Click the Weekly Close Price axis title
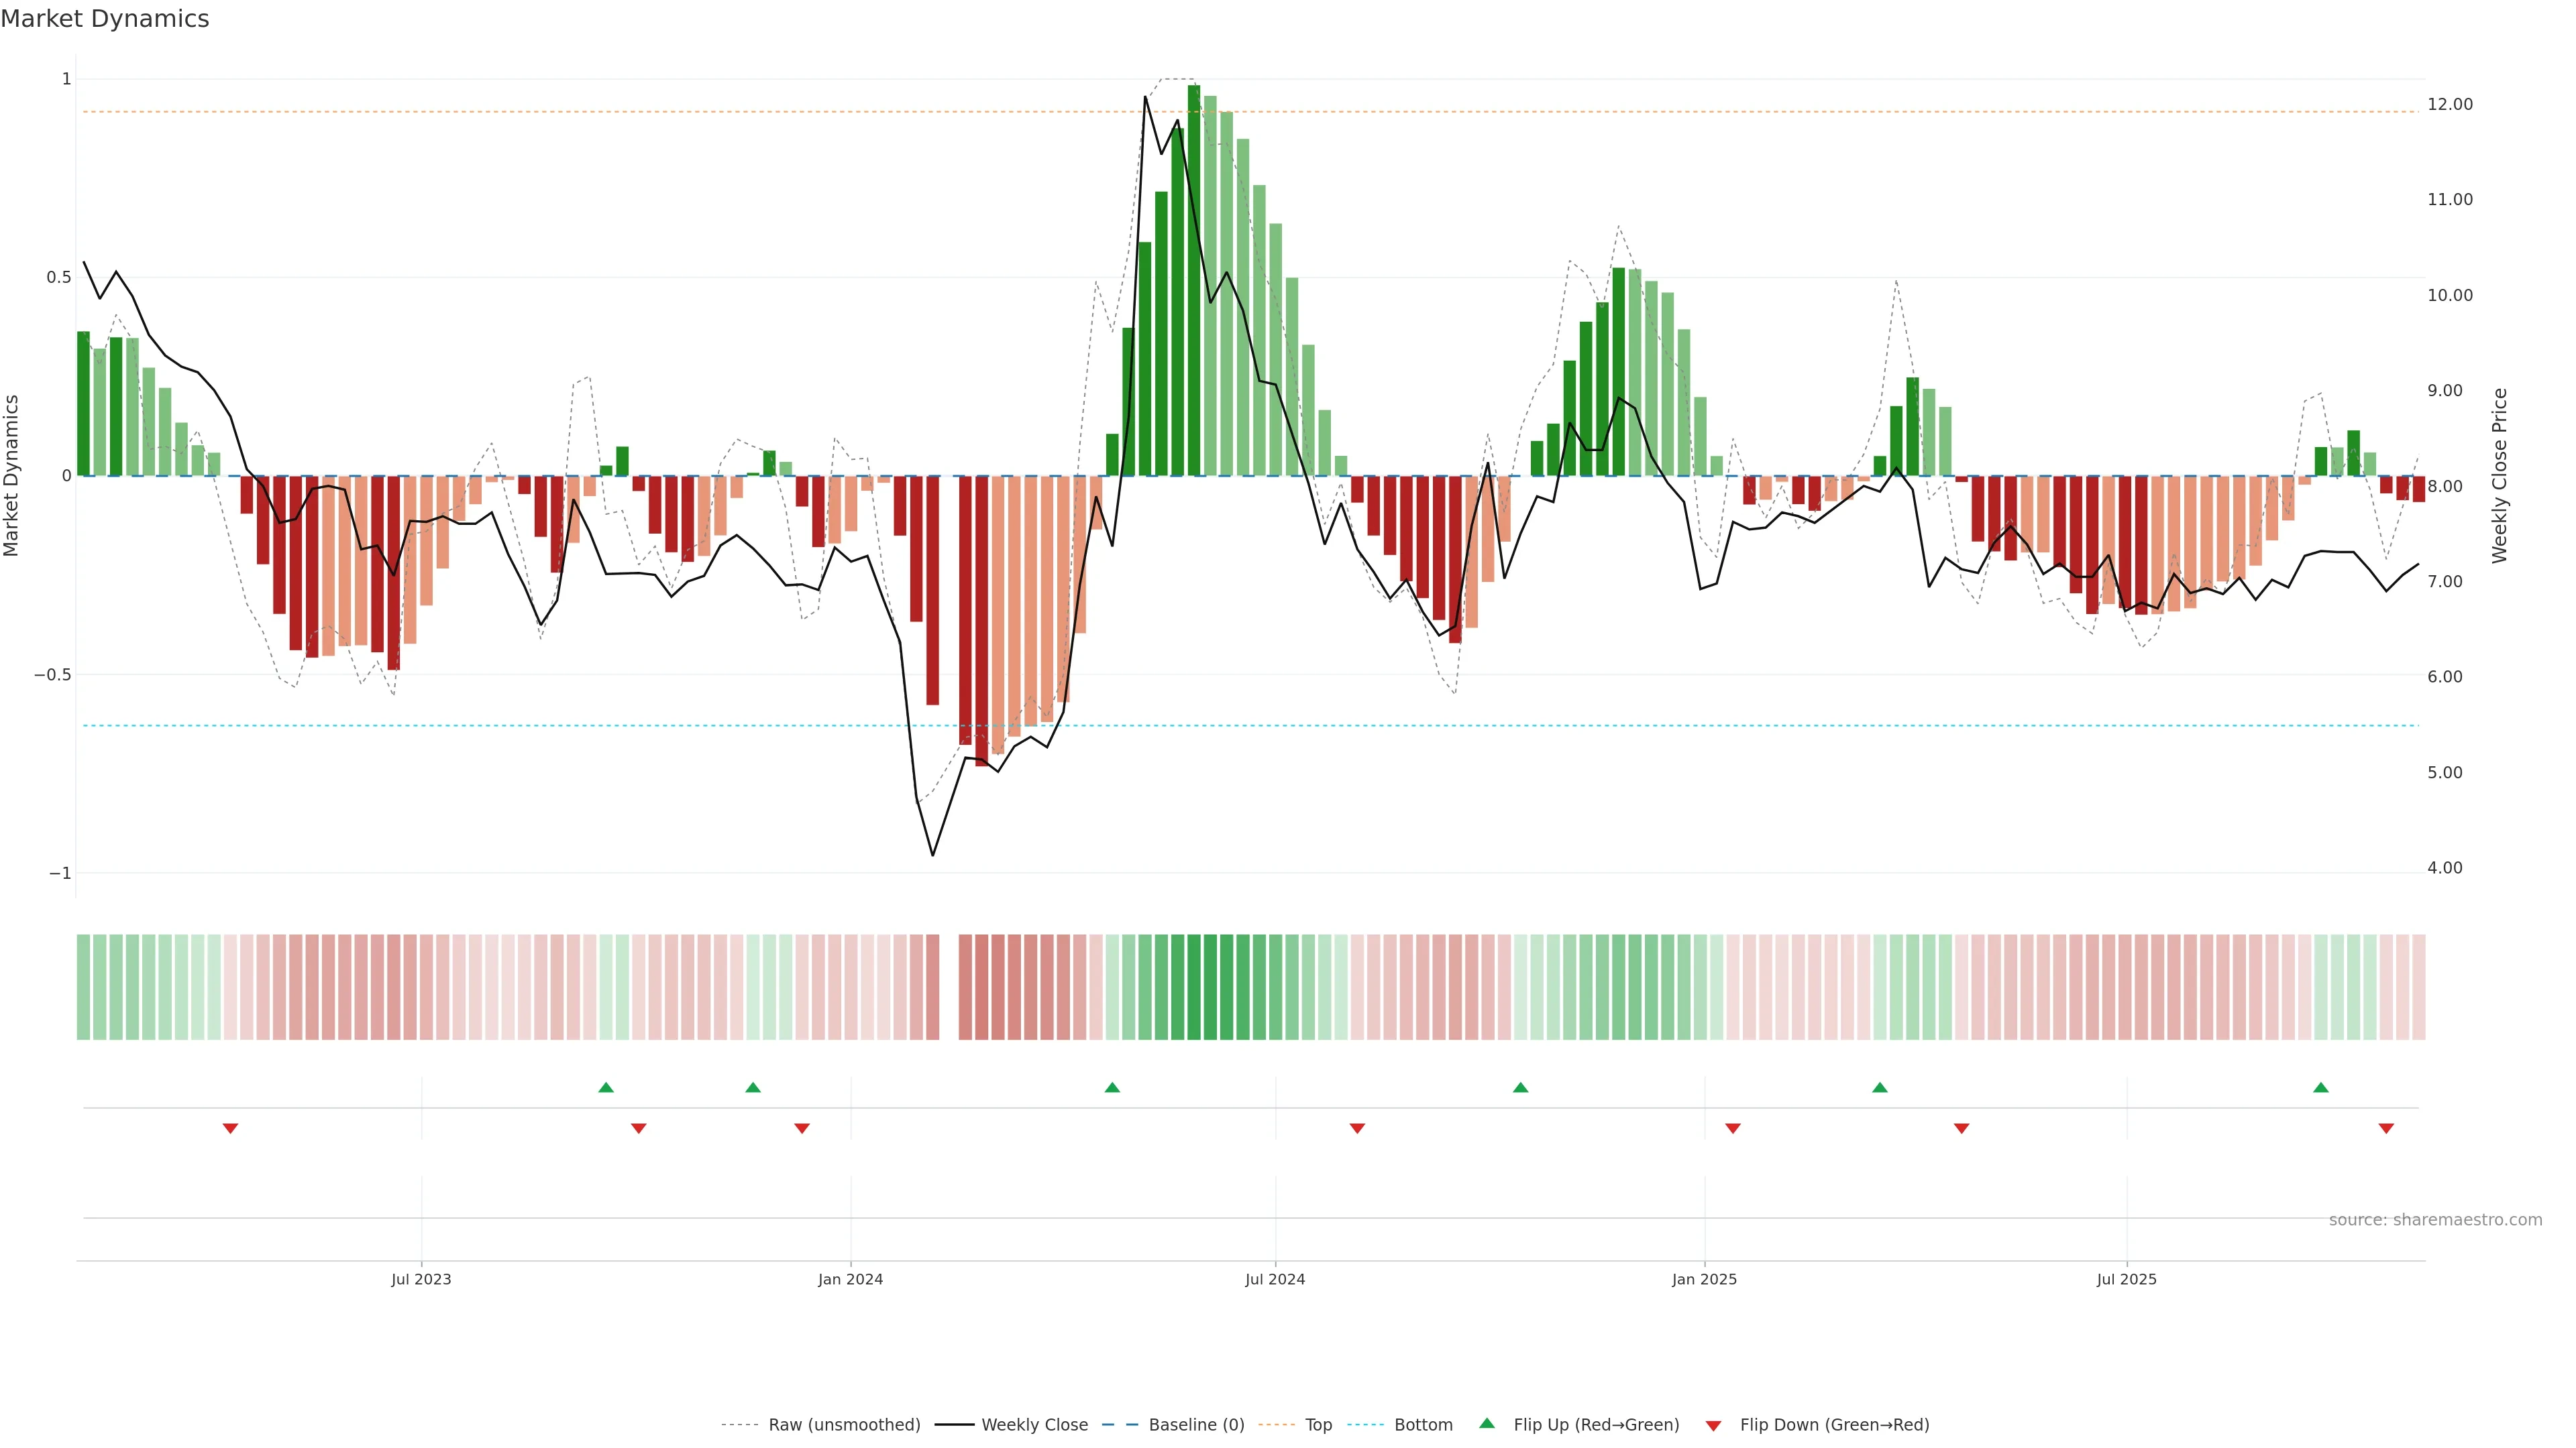Image resolution: width=2576 pixels, height=1448 pixels. [2499, 476]
